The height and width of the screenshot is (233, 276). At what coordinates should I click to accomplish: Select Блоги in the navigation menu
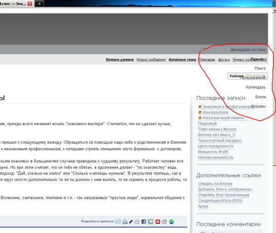pyautogui.click(x=260, y=97)
